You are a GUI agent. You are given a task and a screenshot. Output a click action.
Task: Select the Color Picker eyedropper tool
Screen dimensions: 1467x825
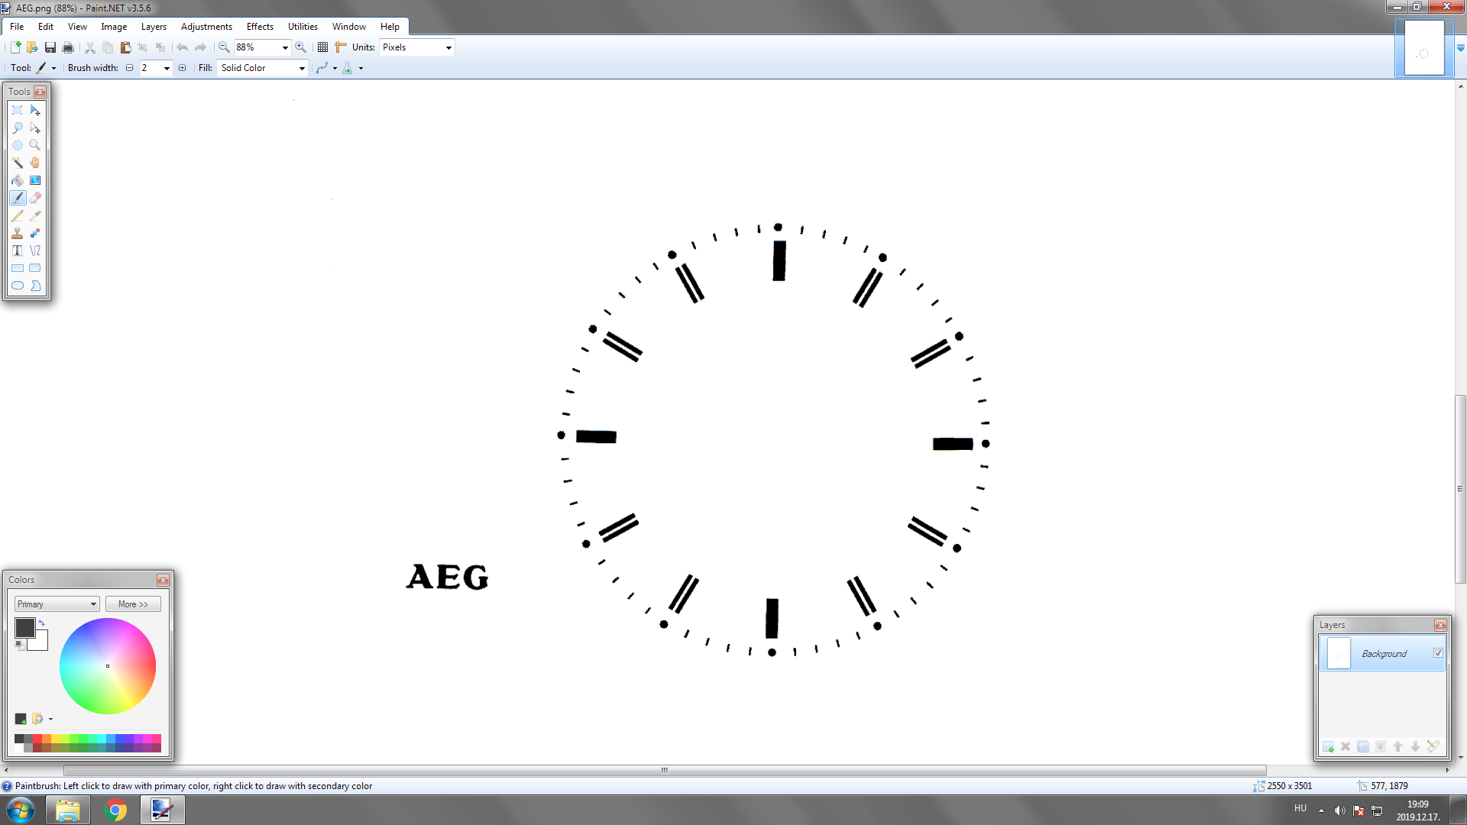(x=35, y=215)
